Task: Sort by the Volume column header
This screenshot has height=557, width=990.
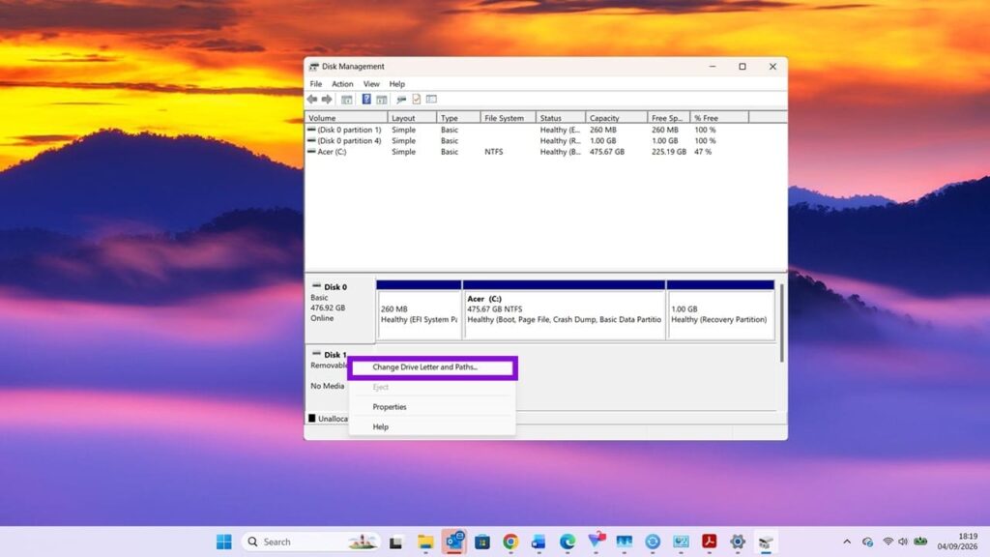Action: [346, 118]
